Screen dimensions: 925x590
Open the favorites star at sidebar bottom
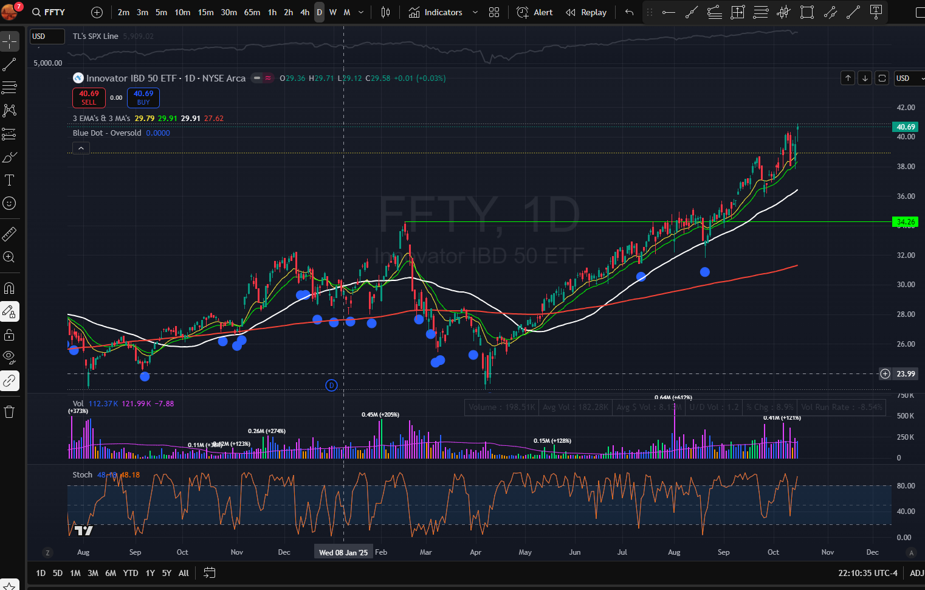point(10,586)
